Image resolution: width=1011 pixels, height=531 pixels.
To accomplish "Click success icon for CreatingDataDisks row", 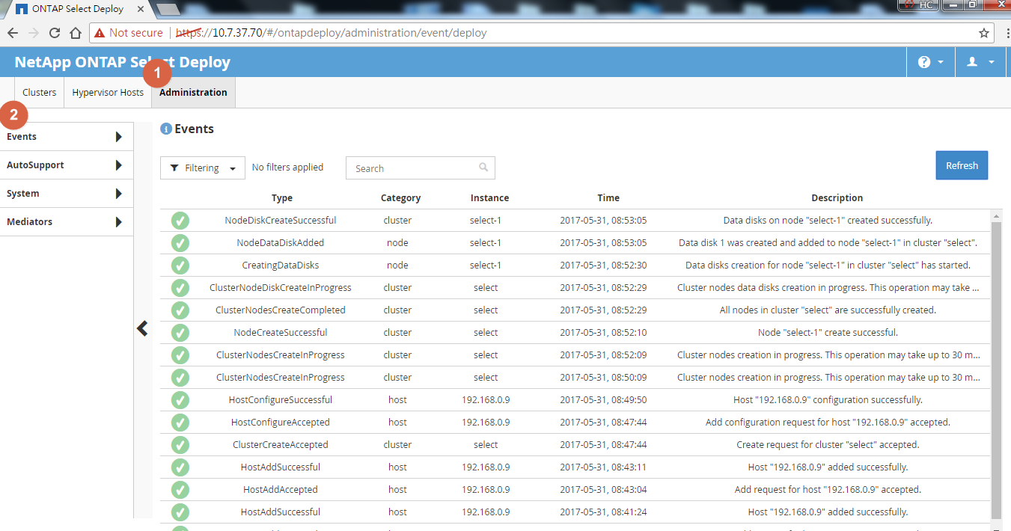I will pyautogui.click(x=180, y=265).
